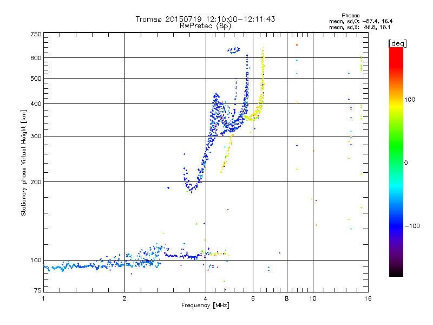
Task: Click the '400' y-axis tick label
Action: click(x=36, y=103)
